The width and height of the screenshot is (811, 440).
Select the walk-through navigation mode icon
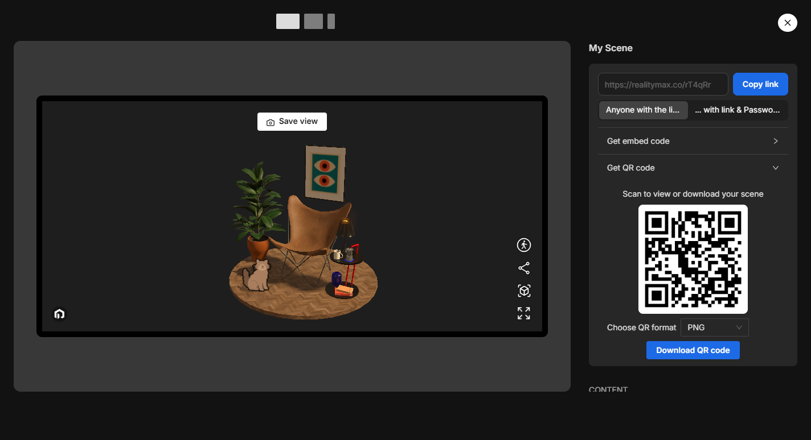tap(523, 245)
